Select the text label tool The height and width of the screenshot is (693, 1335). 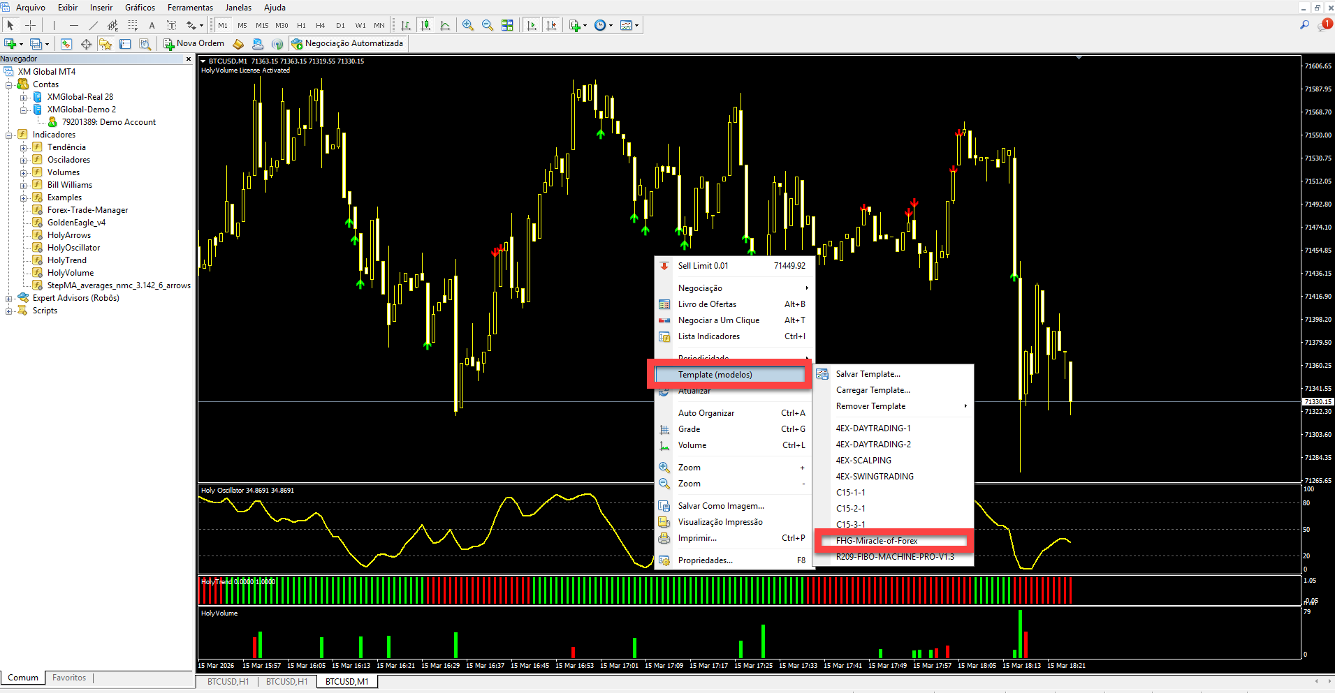(152, 25)
